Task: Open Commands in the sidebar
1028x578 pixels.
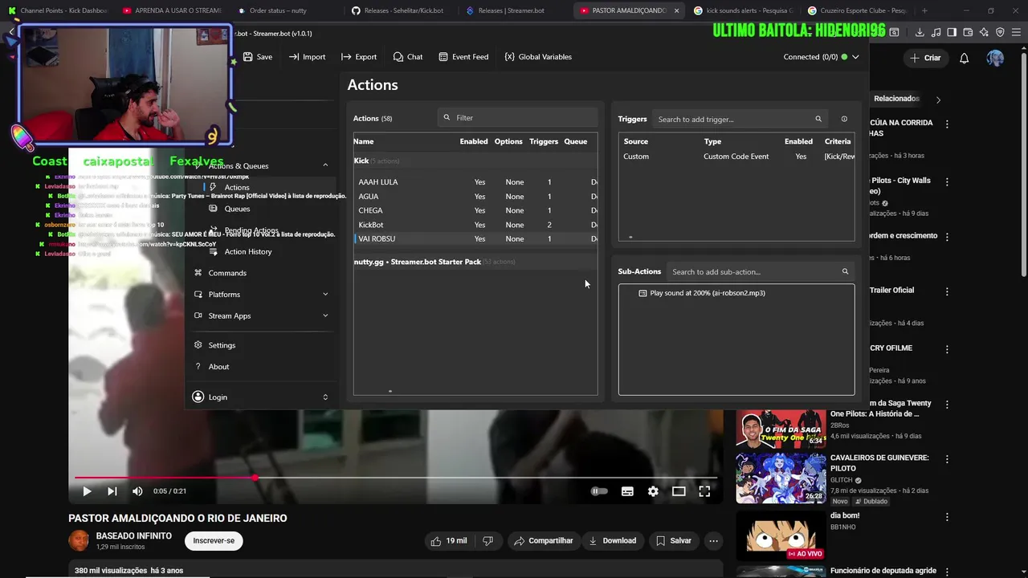Action: pos(227,273)
